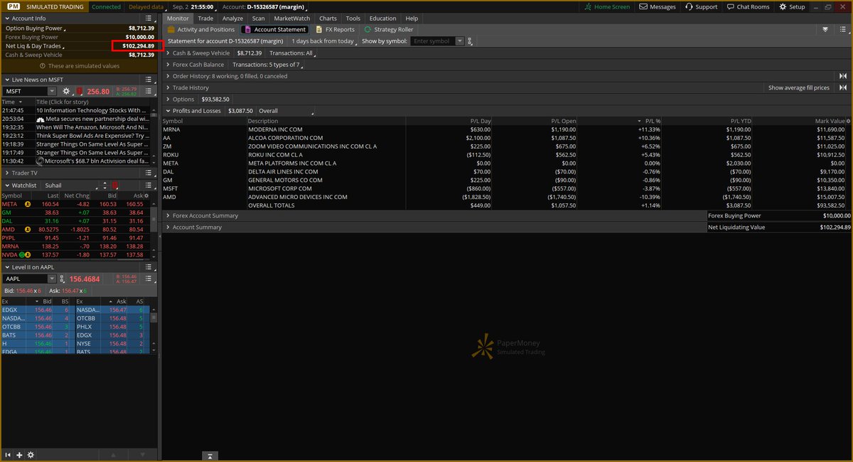Screen dimensions: 853x462
Task: Open Setup gear menu
Action: click(x=792, y=6)
